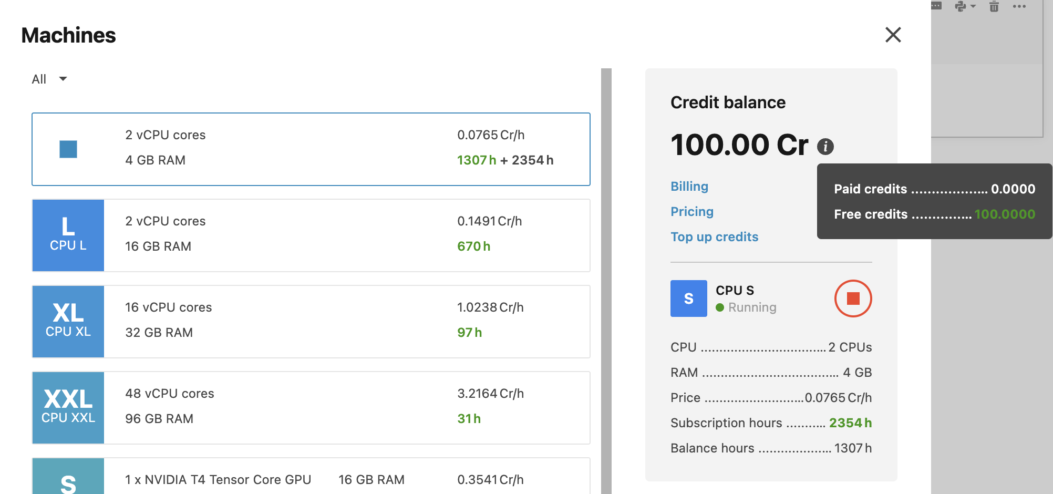Image resolution: width=1053 pixels, height=494 pixels.
Task: Click the Python language icon
Action: tap(961, 6)
